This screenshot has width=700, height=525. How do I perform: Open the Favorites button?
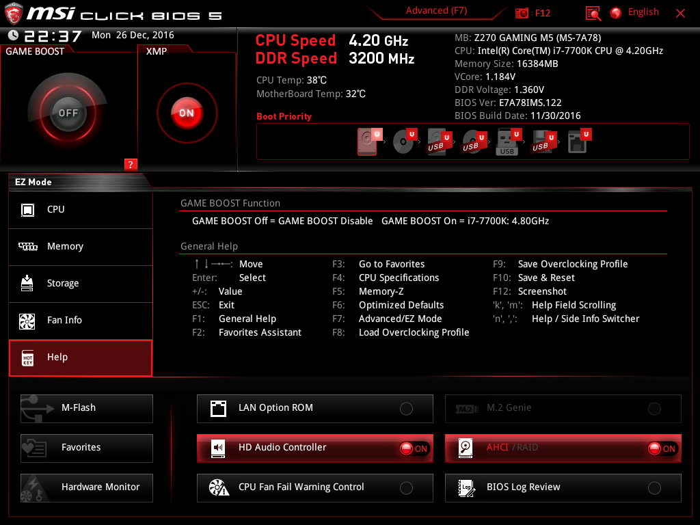coord(87,448)
